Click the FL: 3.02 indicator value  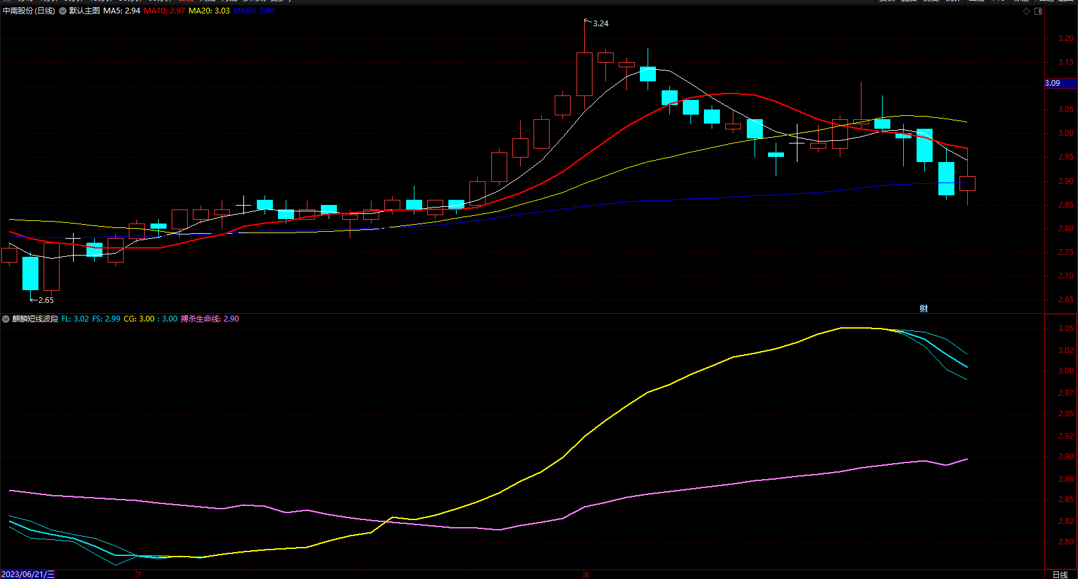76,319
